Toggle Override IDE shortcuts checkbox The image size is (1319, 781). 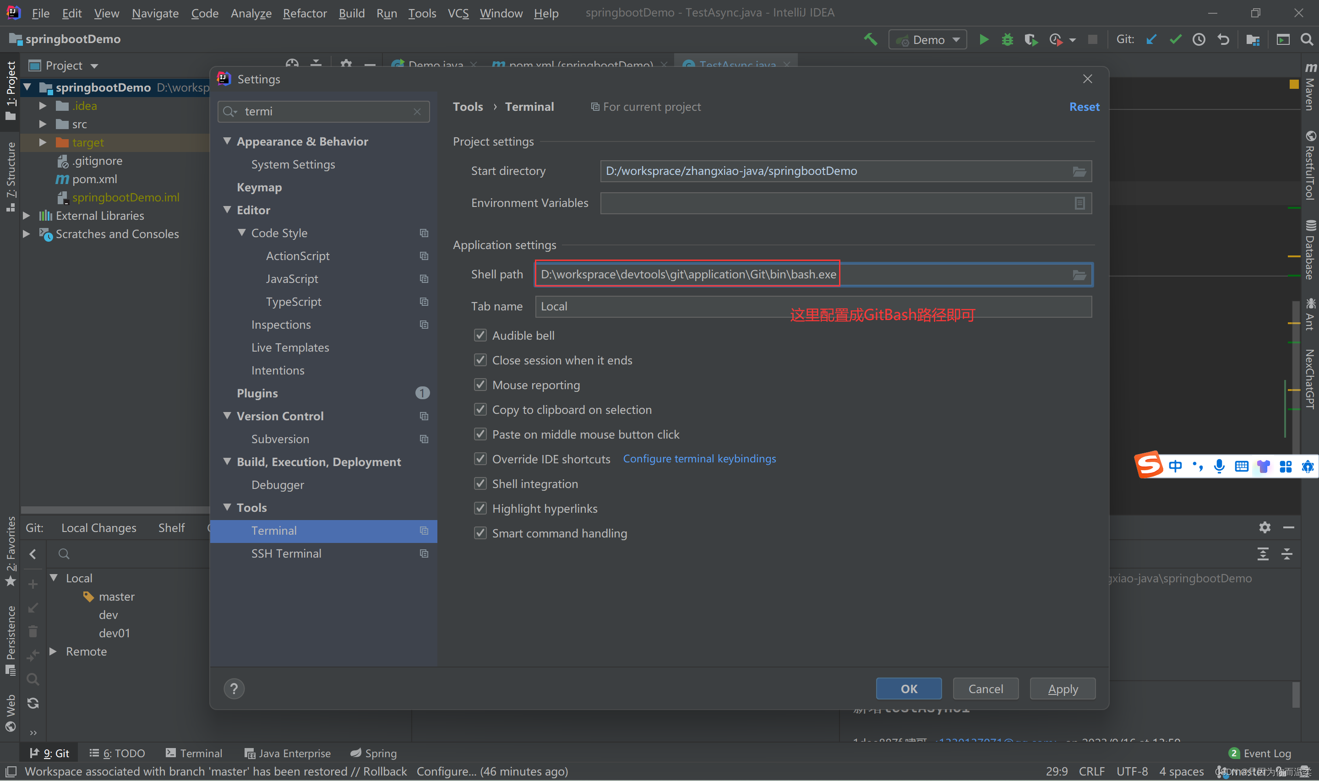(x=480, y=459)
